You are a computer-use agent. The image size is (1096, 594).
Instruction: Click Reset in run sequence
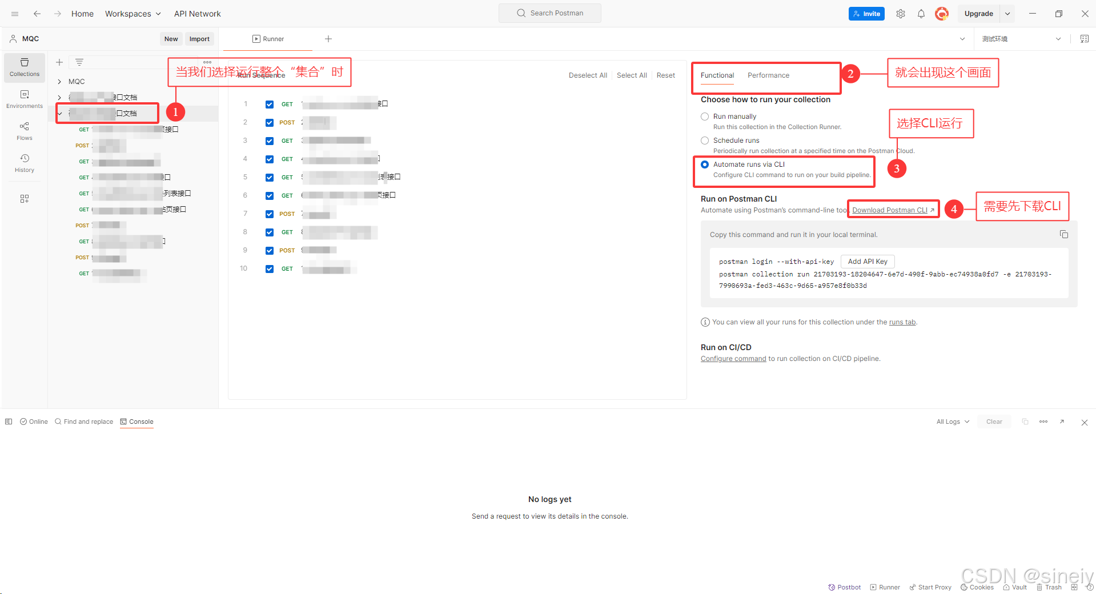click(665, 75)
